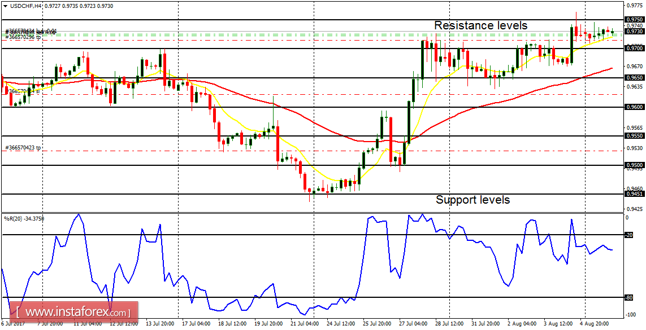Click the 0.9565 price axis value
Image resolution: width=646 pixels, height=330 pixels.
pos(634,127)
